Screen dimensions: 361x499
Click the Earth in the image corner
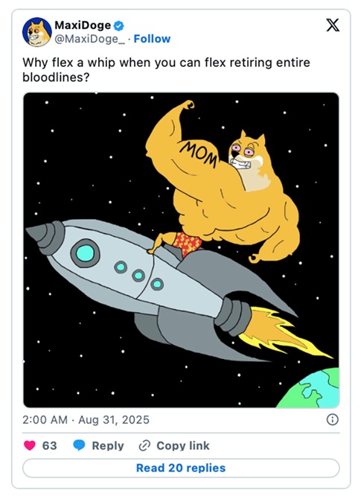(308, 388)
